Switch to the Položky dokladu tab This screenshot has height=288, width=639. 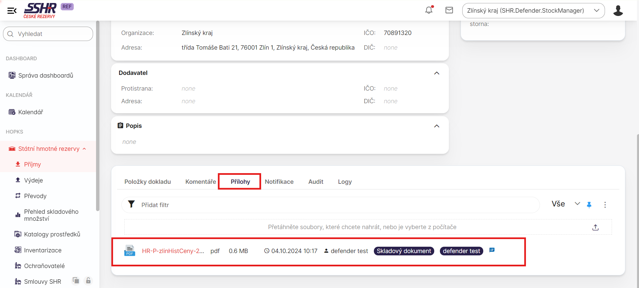(x=147, y=182)
